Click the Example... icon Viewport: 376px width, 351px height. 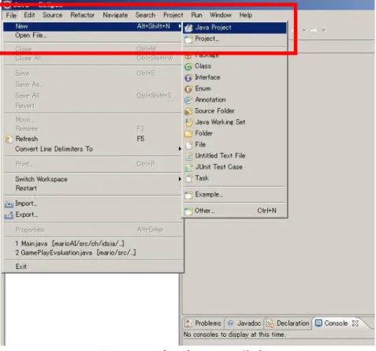point(188,195)
